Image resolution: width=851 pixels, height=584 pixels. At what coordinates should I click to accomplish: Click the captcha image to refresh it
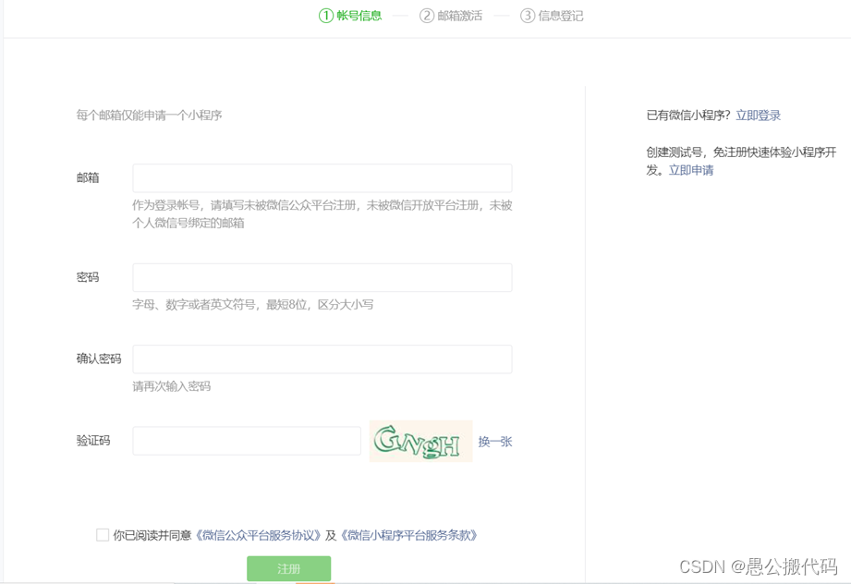[420, 441]
